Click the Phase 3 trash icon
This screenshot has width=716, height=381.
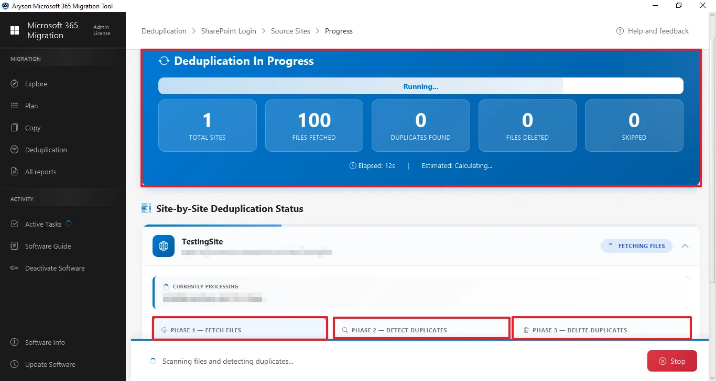tap(526, 330)
